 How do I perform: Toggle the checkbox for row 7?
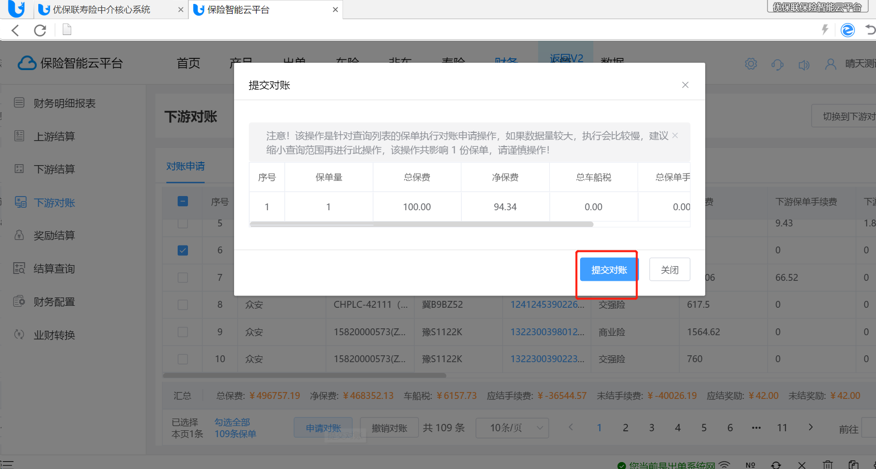[183, 277]
